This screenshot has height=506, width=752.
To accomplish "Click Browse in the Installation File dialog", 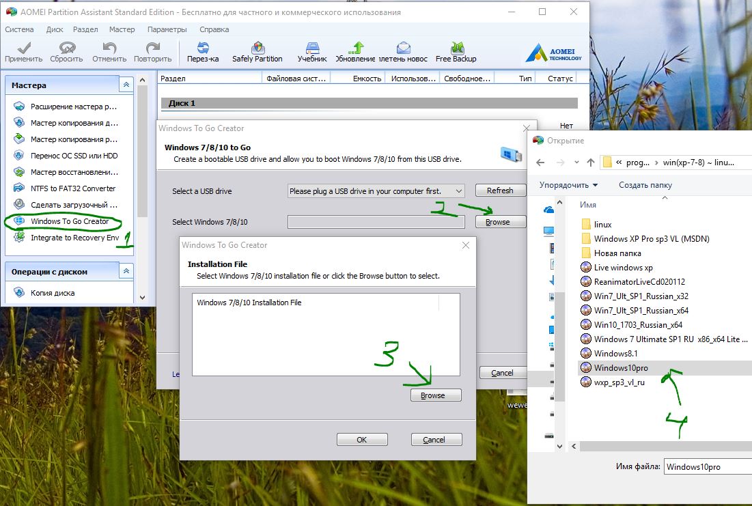I will [436, 395].
